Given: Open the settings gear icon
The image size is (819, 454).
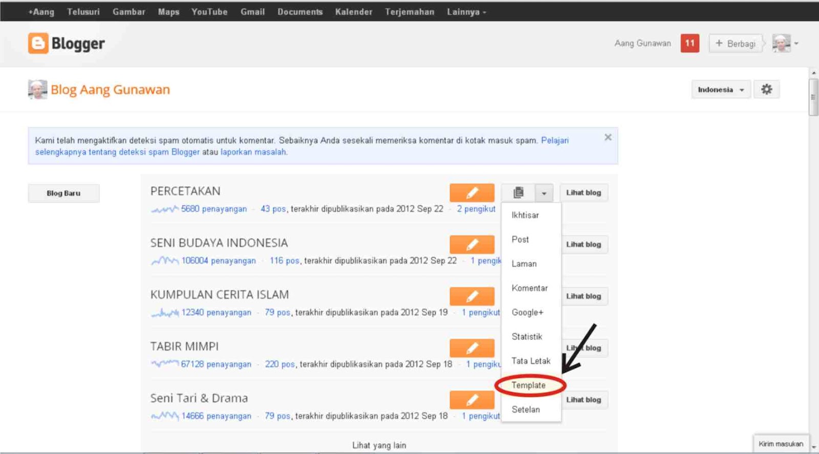Looking at the screenshot, I should coord(766,90).
